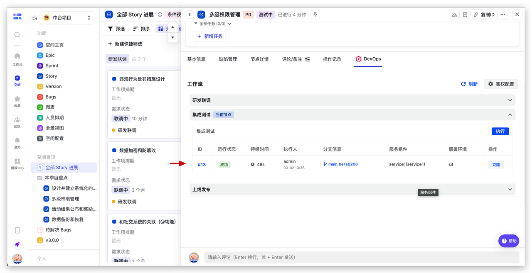The image size is (532, 273).
Task: Open the 工作台 workbench icon
Action: pos(17,58)
